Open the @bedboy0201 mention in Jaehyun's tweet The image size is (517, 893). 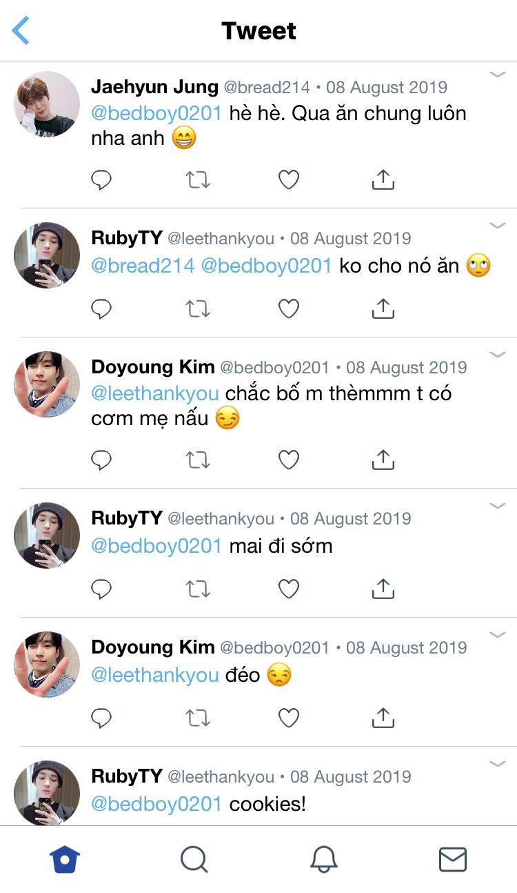coord(156,113)
